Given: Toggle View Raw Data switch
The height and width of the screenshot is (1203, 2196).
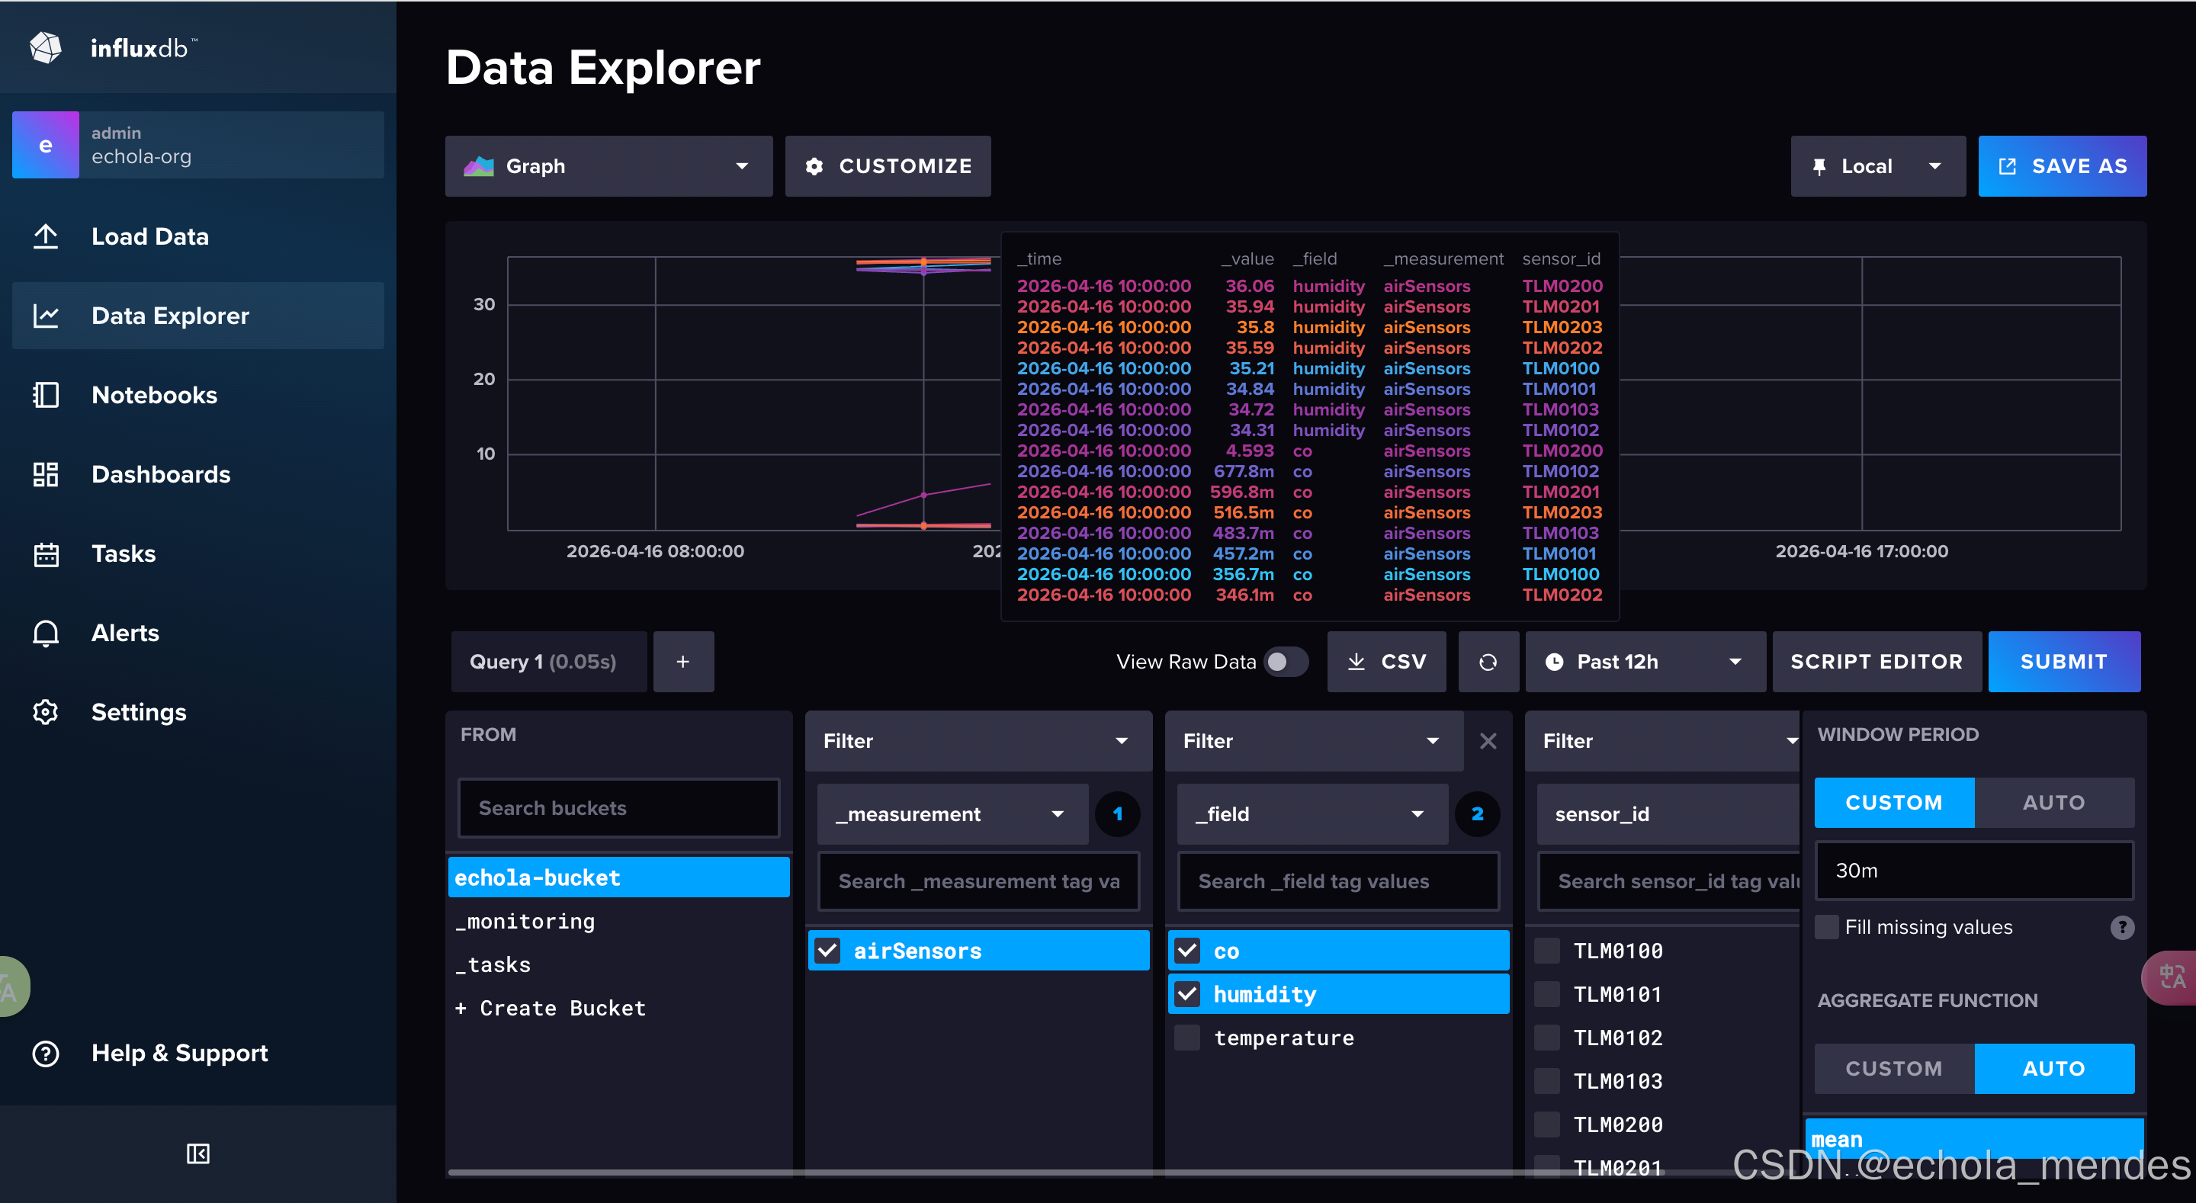Looking at the screenshot, I should [x=1286, y=662].
